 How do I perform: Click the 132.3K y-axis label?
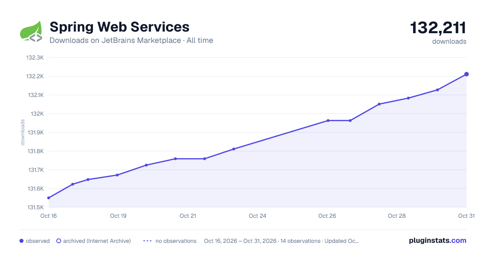coord(35,57)
